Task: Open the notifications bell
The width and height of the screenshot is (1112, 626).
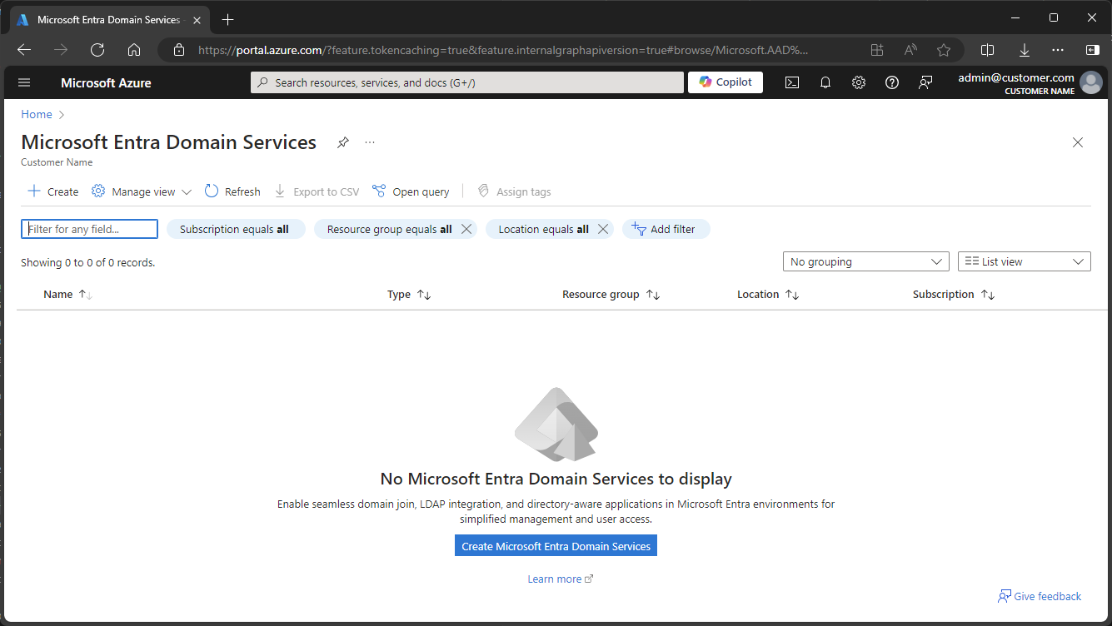Action: coord(825,82)
